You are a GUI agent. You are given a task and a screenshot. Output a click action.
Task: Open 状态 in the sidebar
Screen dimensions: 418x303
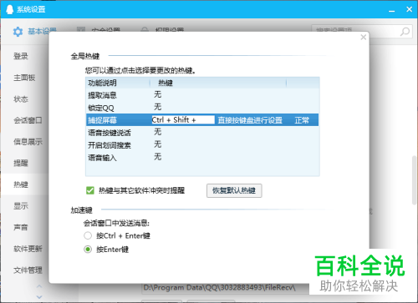click(21, 98)
